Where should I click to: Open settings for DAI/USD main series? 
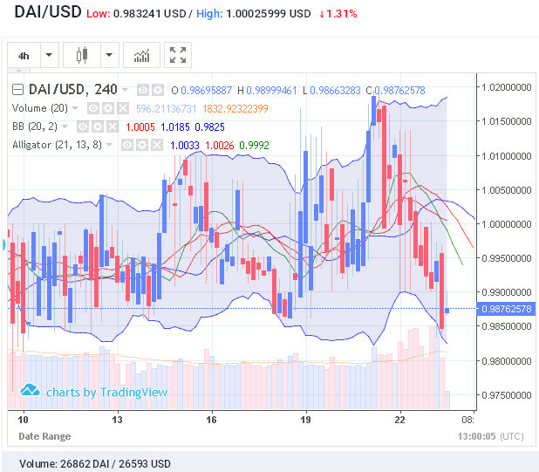pos(158,90)
